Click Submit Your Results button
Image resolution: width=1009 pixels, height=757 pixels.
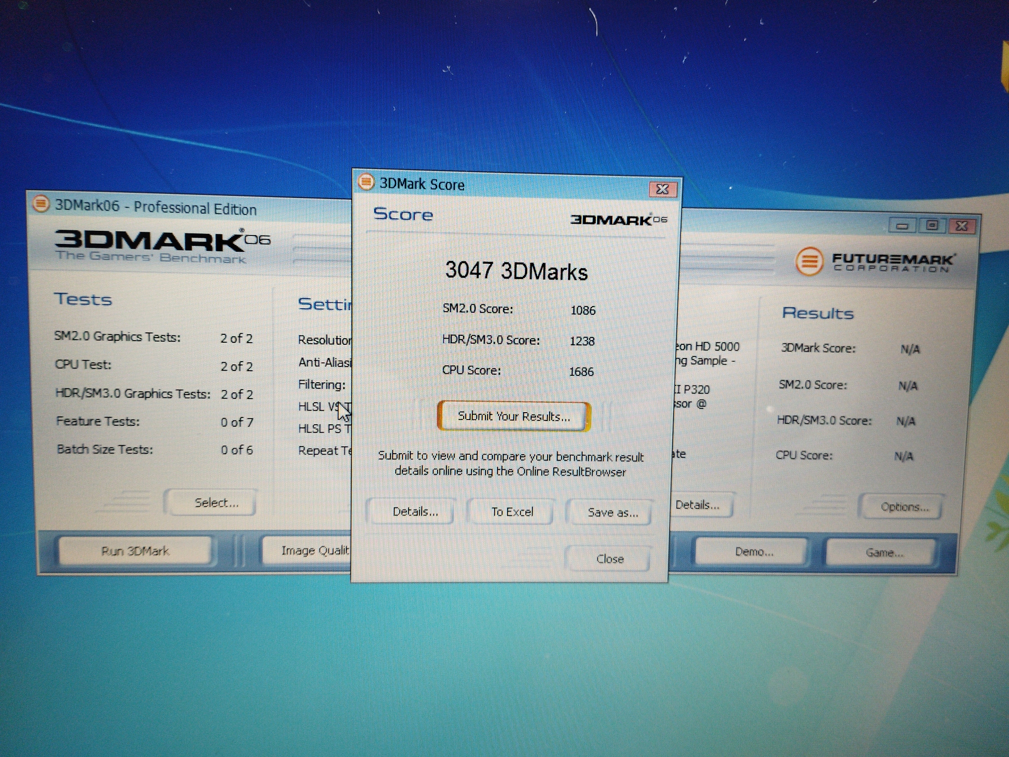click(x=513, y=416)
